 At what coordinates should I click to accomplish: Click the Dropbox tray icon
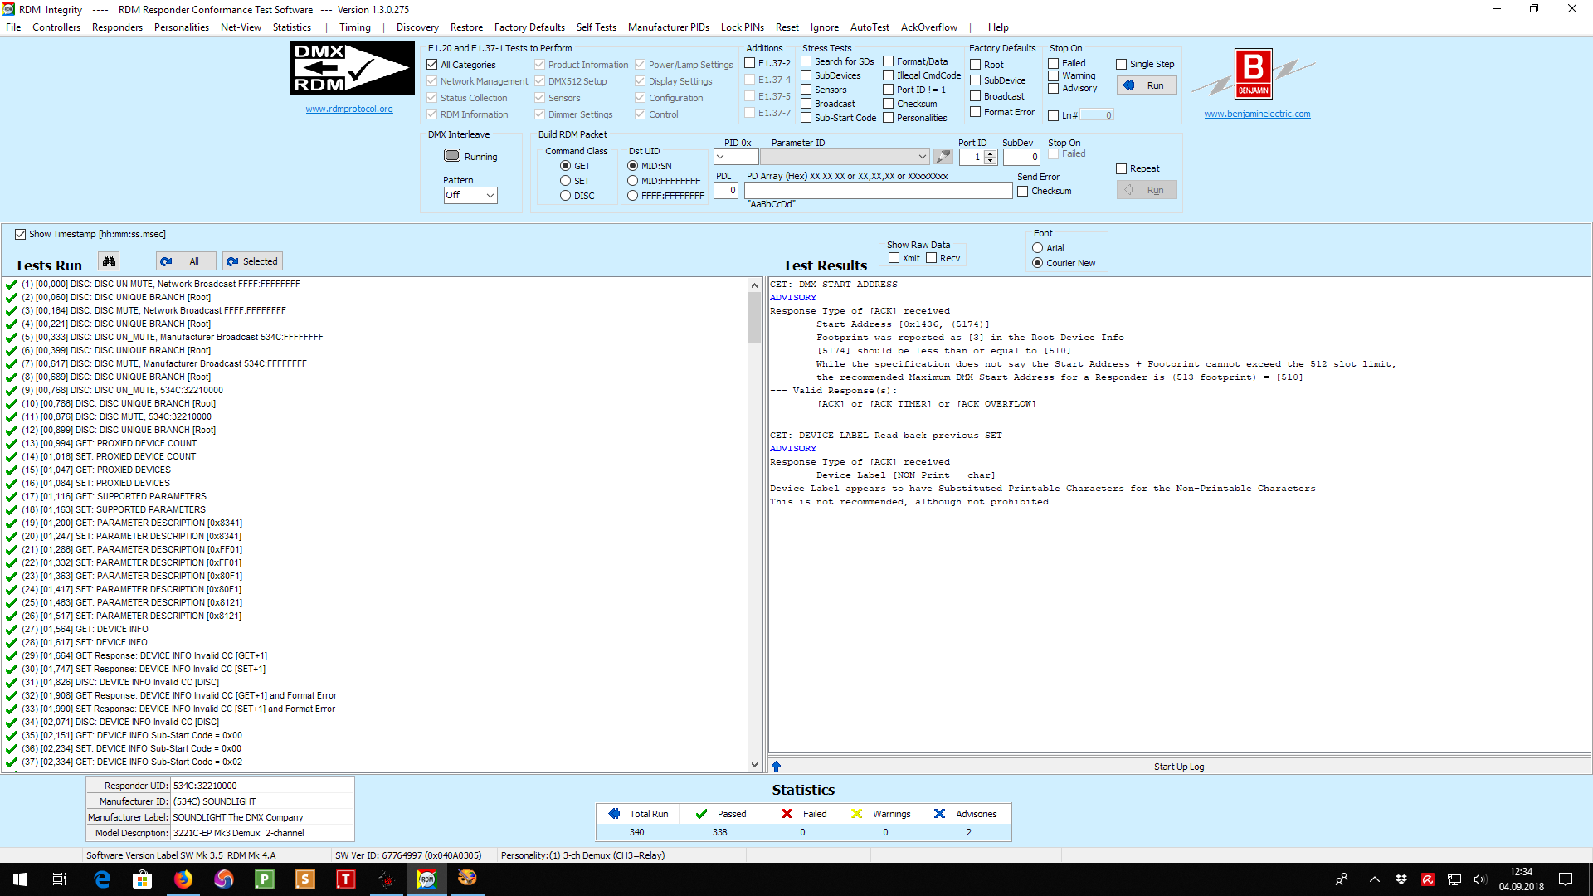pos(1401,879)
